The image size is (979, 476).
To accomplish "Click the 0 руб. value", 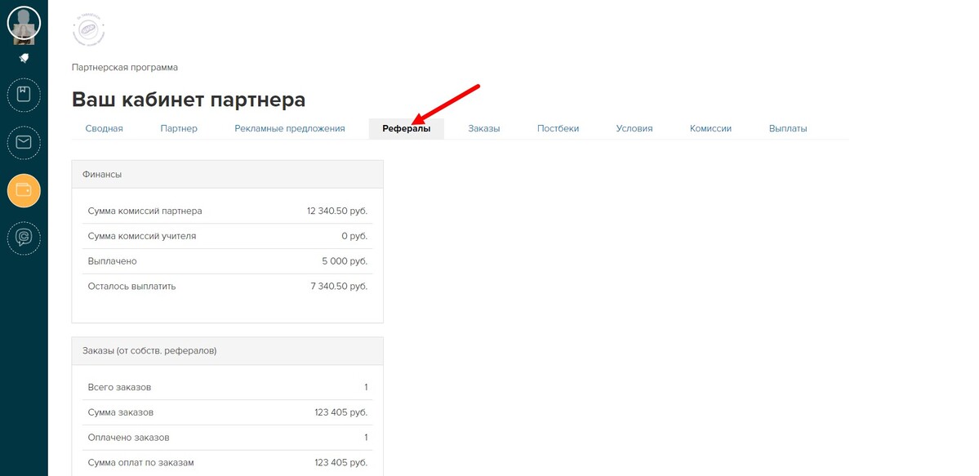I will (x=354, y=236).
